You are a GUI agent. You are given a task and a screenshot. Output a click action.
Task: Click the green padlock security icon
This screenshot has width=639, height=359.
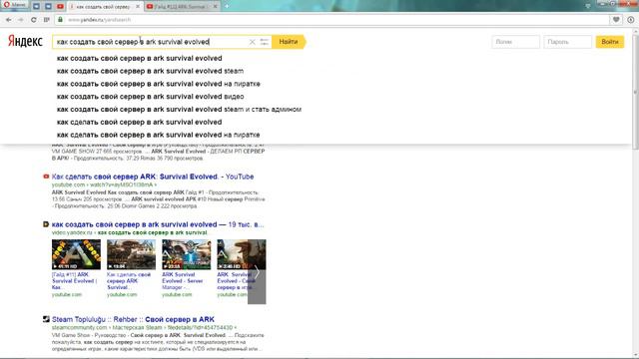[60, 20]
